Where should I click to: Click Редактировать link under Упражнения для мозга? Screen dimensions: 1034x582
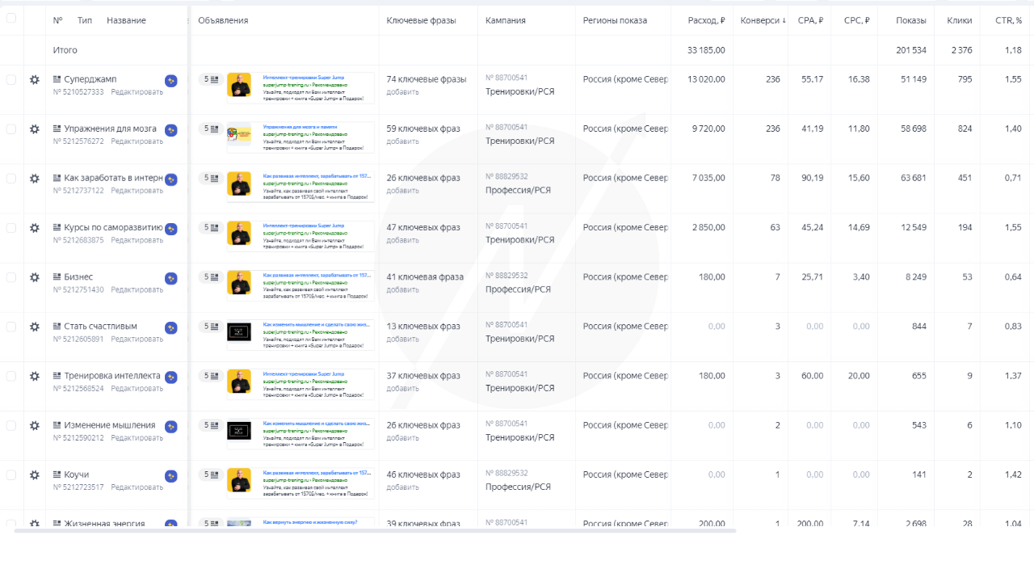coord(137,141)
